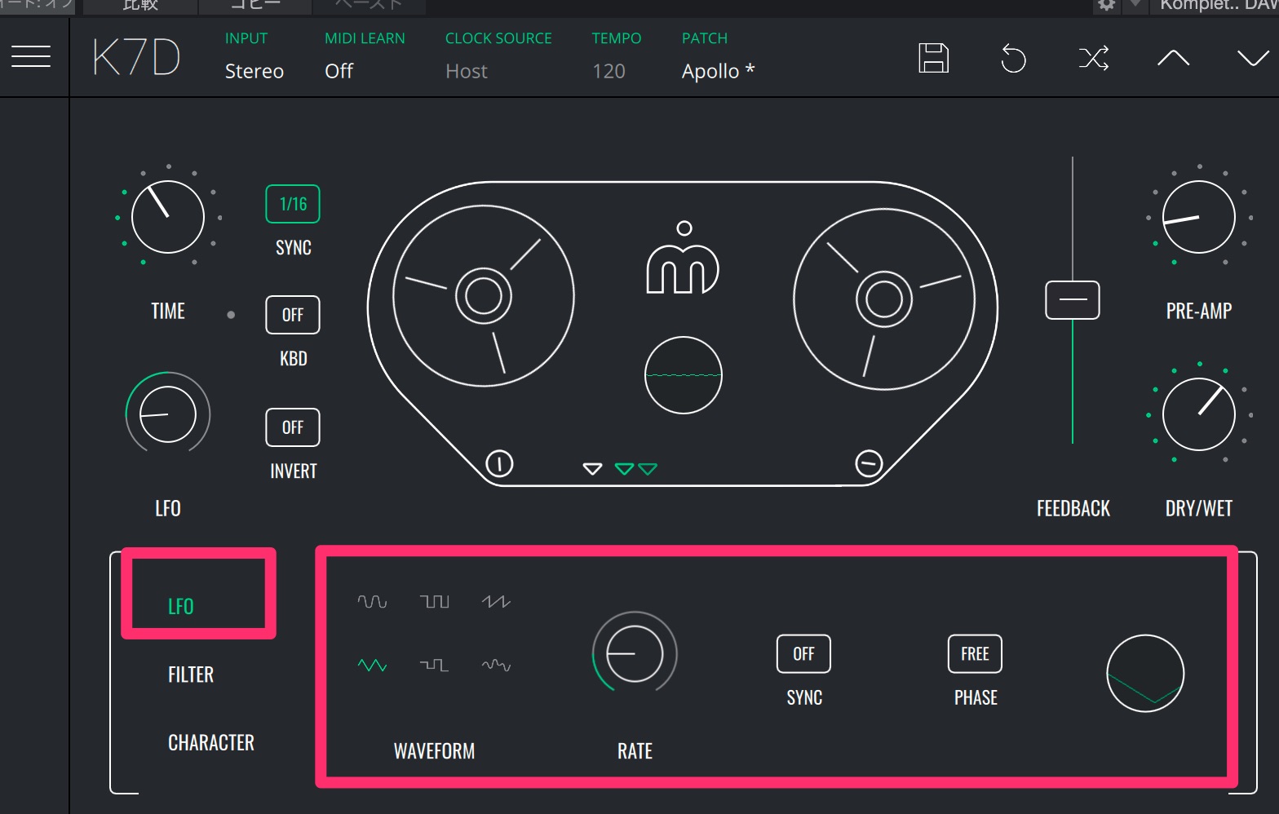Click the K7D logo
Screen dimensions: 1279x814
click(136, 57)
